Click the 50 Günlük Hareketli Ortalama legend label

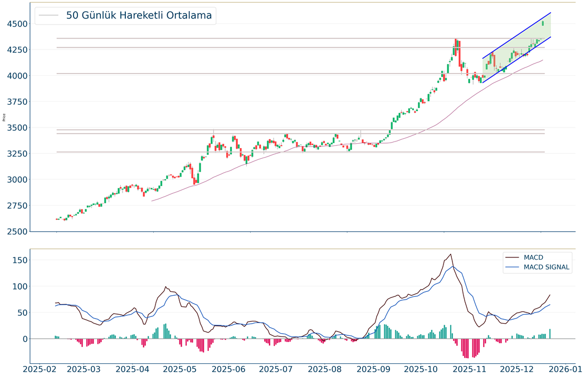click(139, 16)
